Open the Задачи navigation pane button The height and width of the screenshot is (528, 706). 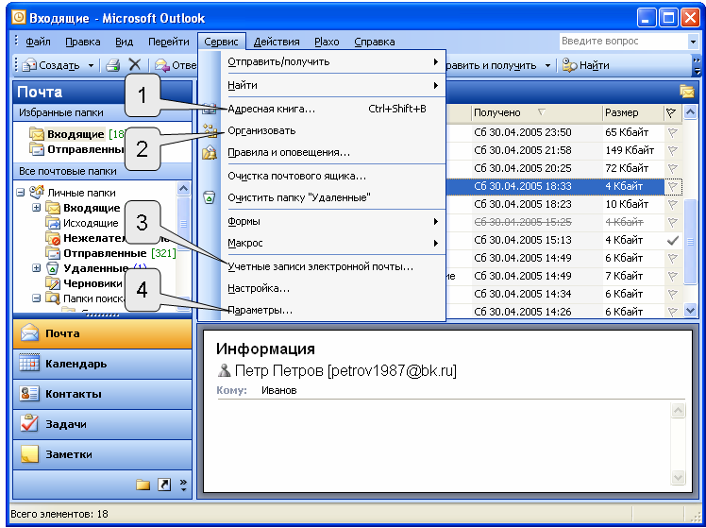103,424
